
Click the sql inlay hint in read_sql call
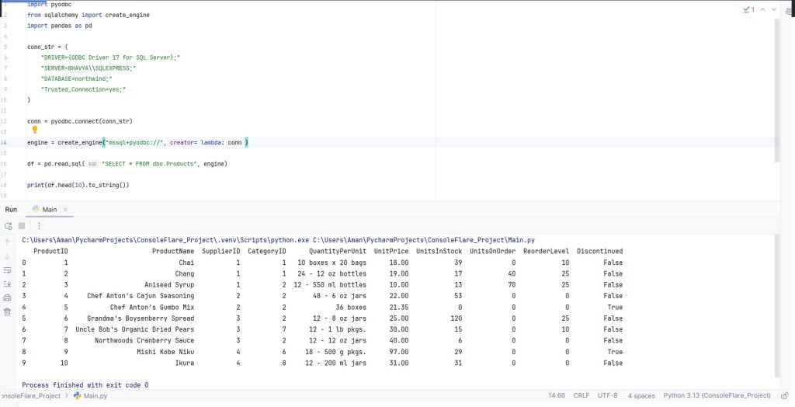click(x=92, y=164)
